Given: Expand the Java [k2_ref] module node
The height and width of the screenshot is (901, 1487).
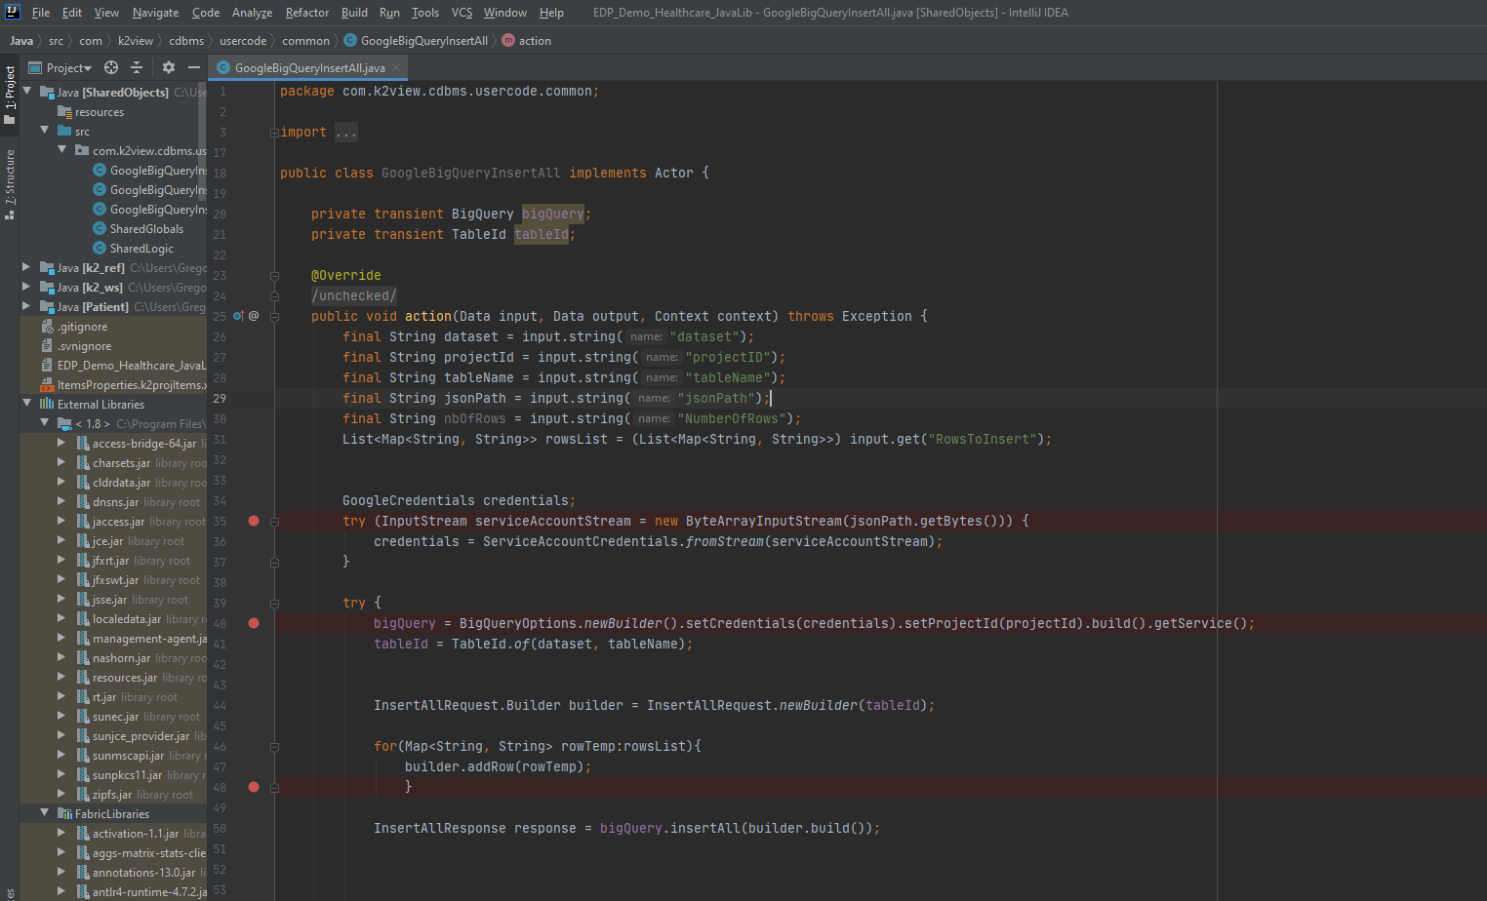Looking at the screenshot, I should tap(26, 267).
